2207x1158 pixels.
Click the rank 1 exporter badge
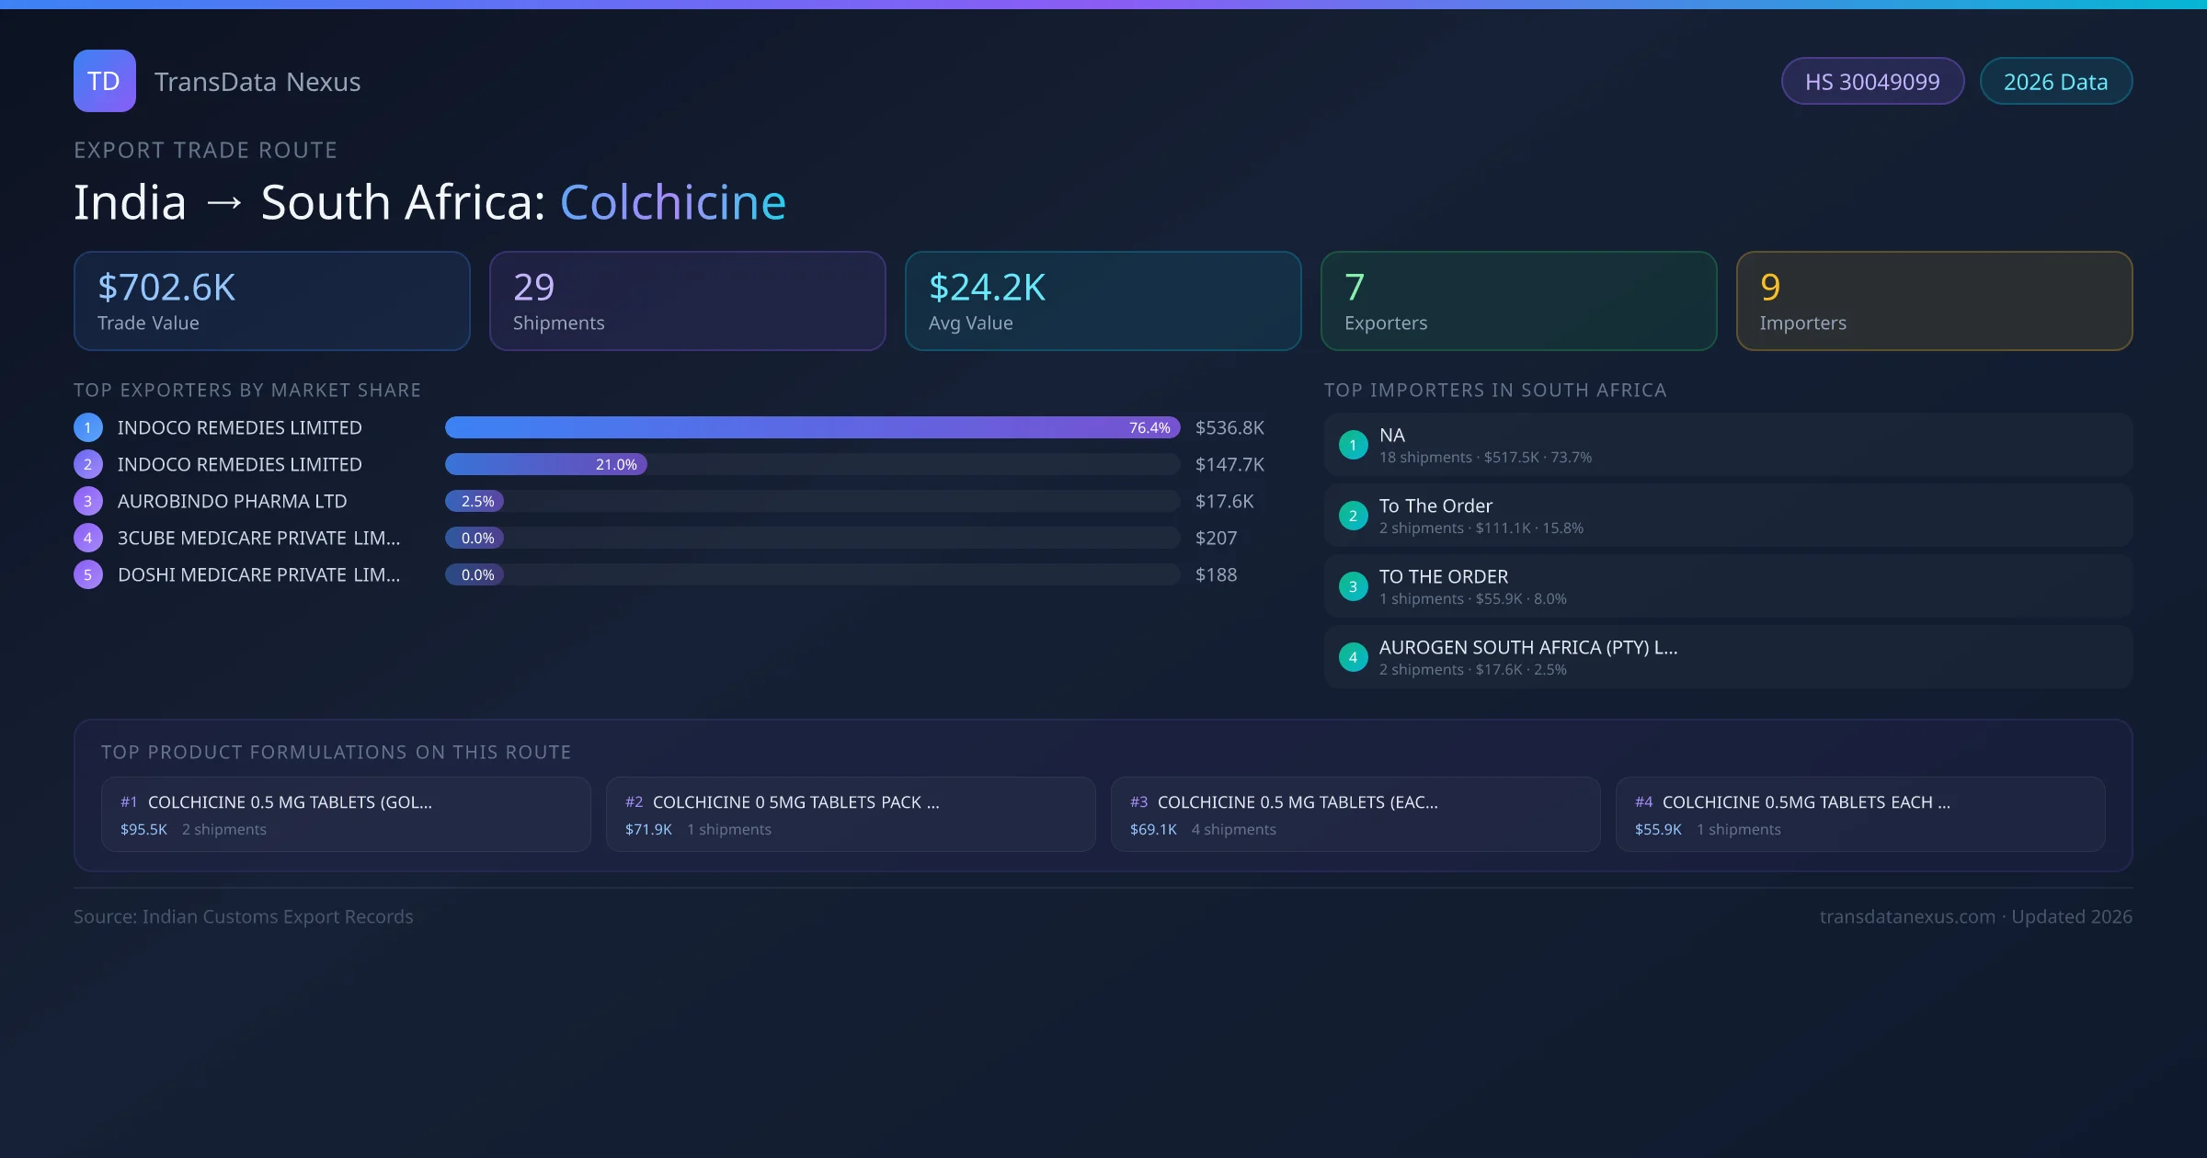(x=87, y=427)
